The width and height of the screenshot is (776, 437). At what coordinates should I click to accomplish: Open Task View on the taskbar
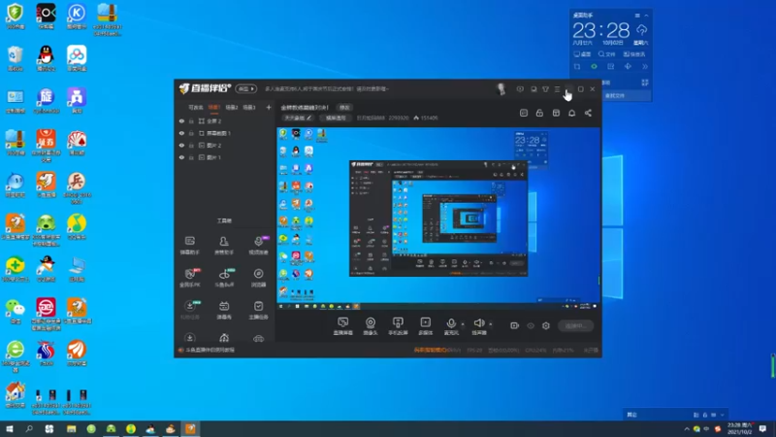pos(49,429)
